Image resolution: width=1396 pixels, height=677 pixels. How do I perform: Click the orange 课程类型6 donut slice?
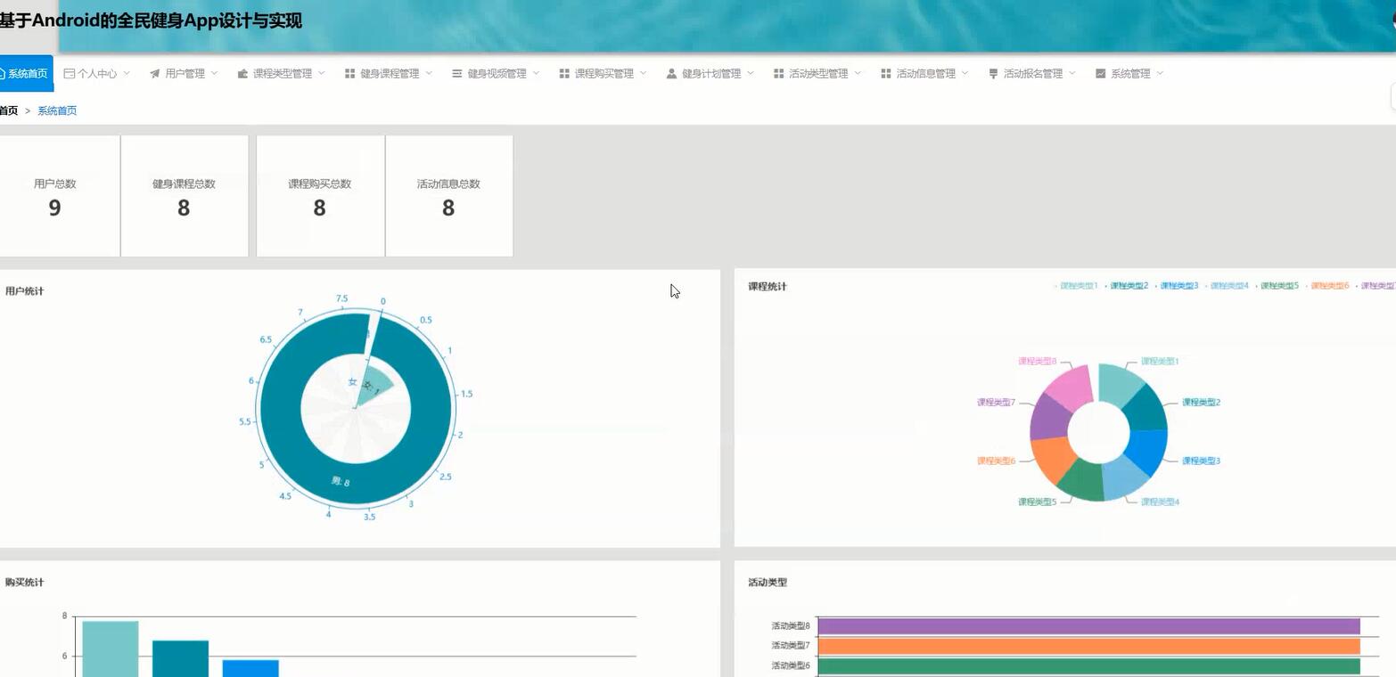tap(1053, 460)
